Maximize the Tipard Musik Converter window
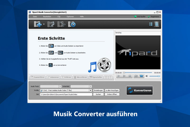The height and width of the screenshot is (127, 190). tap(157, 12)
